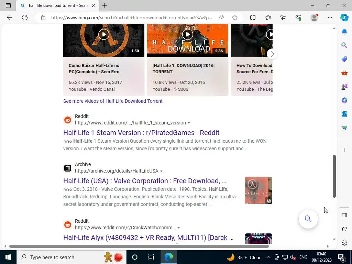Viewport: 352px width, 264px height.
Task: Open sidebar Shopping tag
Action: pyautogui.click(x=344, y=59)
